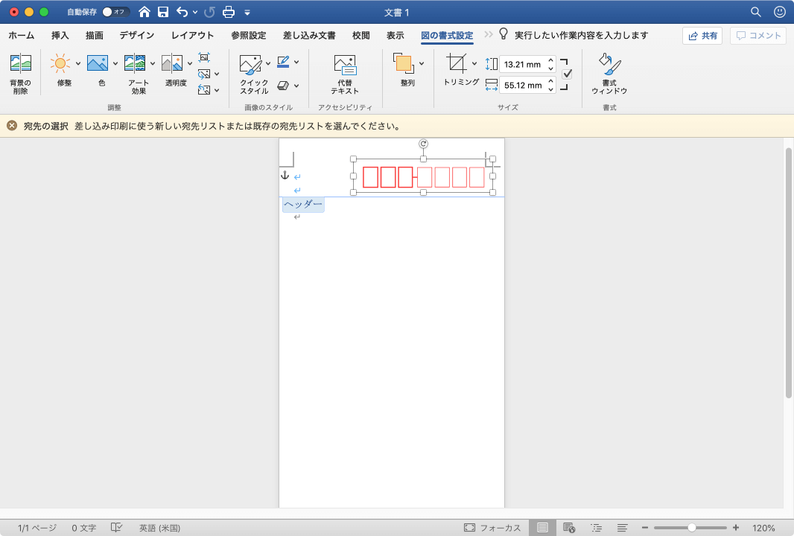Image resolution: width=794 pixels, height=536 pixels.
Task: Open the Corrections (修整) sun icon
Action: [x=60, y=63]
